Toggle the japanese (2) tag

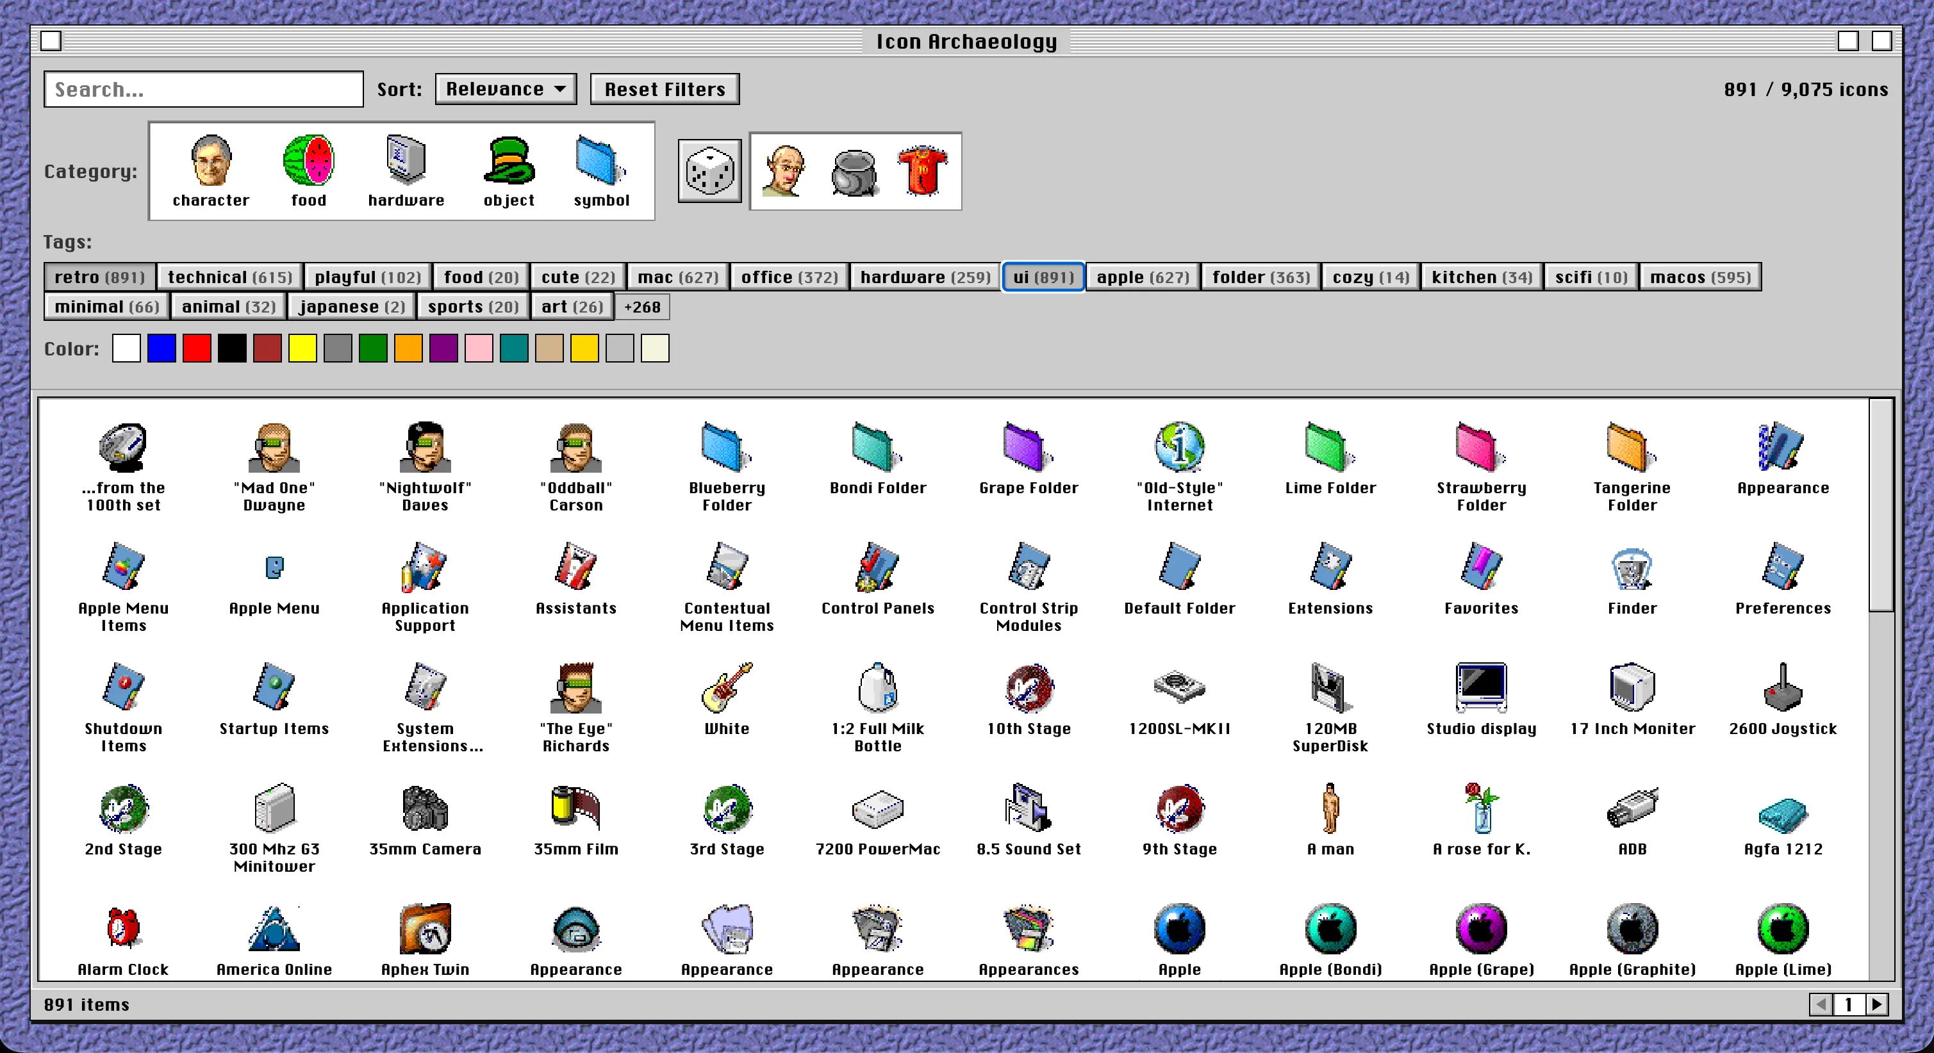coord(351,306)
